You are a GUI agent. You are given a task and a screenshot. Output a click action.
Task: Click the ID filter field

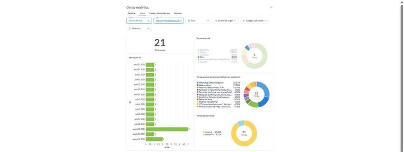point(169,21)
